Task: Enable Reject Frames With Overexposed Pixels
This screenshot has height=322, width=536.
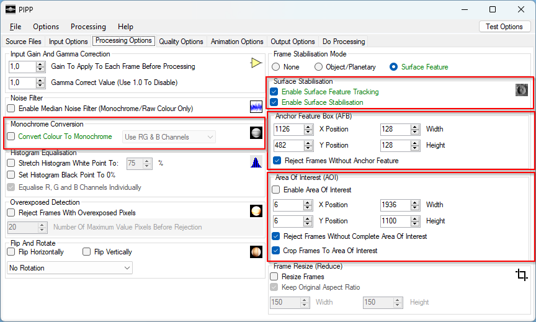Action: tap(11, 213)
